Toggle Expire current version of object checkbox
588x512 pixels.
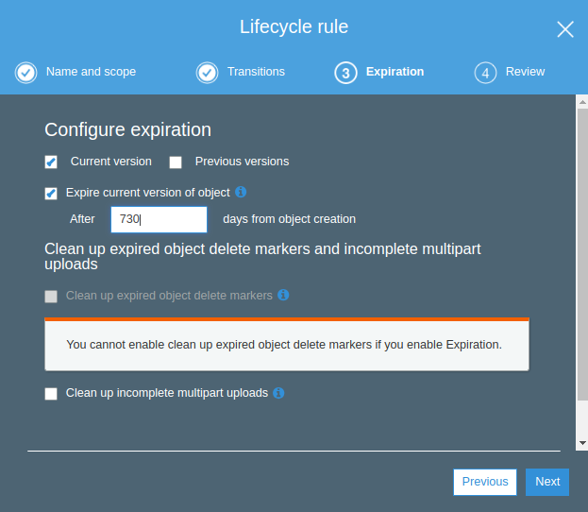[x=51, y=193]
